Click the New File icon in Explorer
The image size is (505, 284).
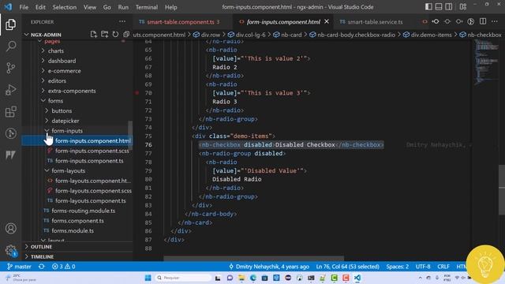(x=93, y=35)
